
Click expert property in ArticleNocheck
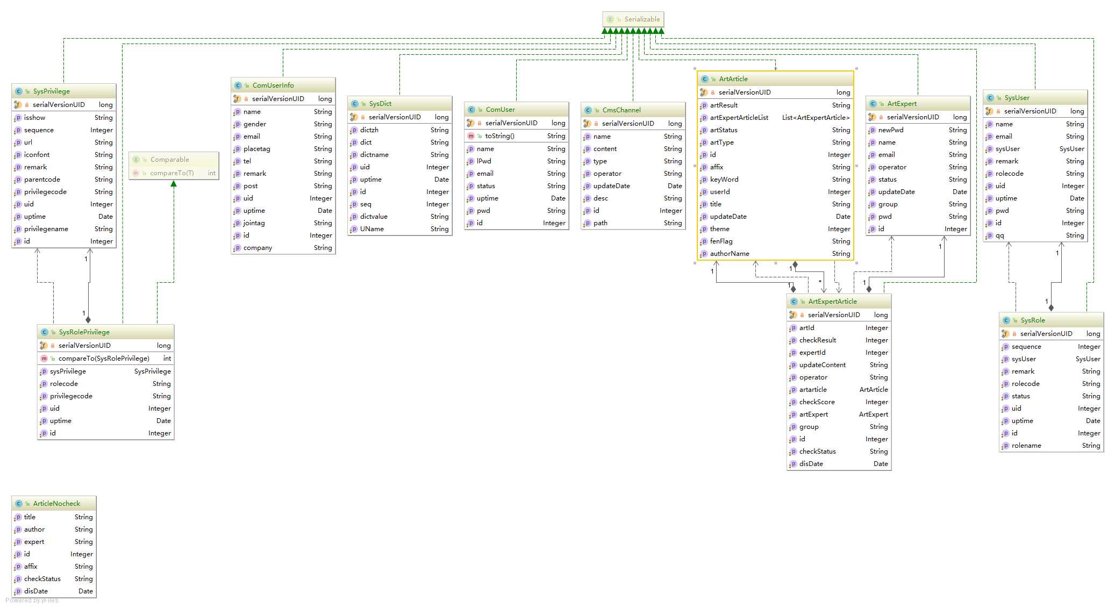coord(54,542)
